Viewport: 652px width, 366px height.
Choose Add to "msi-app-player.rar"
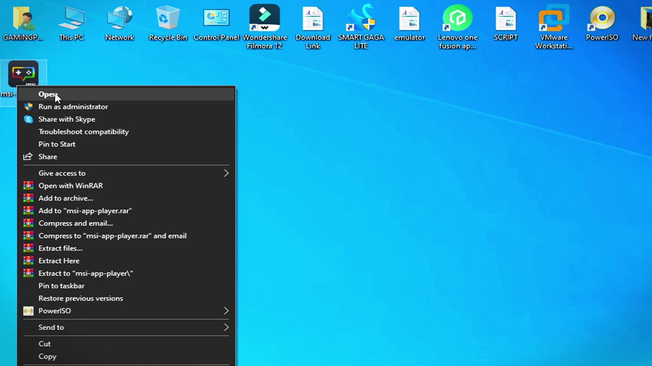(126, 210)
